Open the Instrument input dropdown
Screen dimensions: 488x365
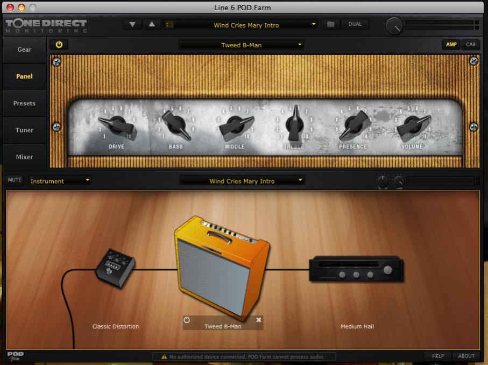click(59, 181)
